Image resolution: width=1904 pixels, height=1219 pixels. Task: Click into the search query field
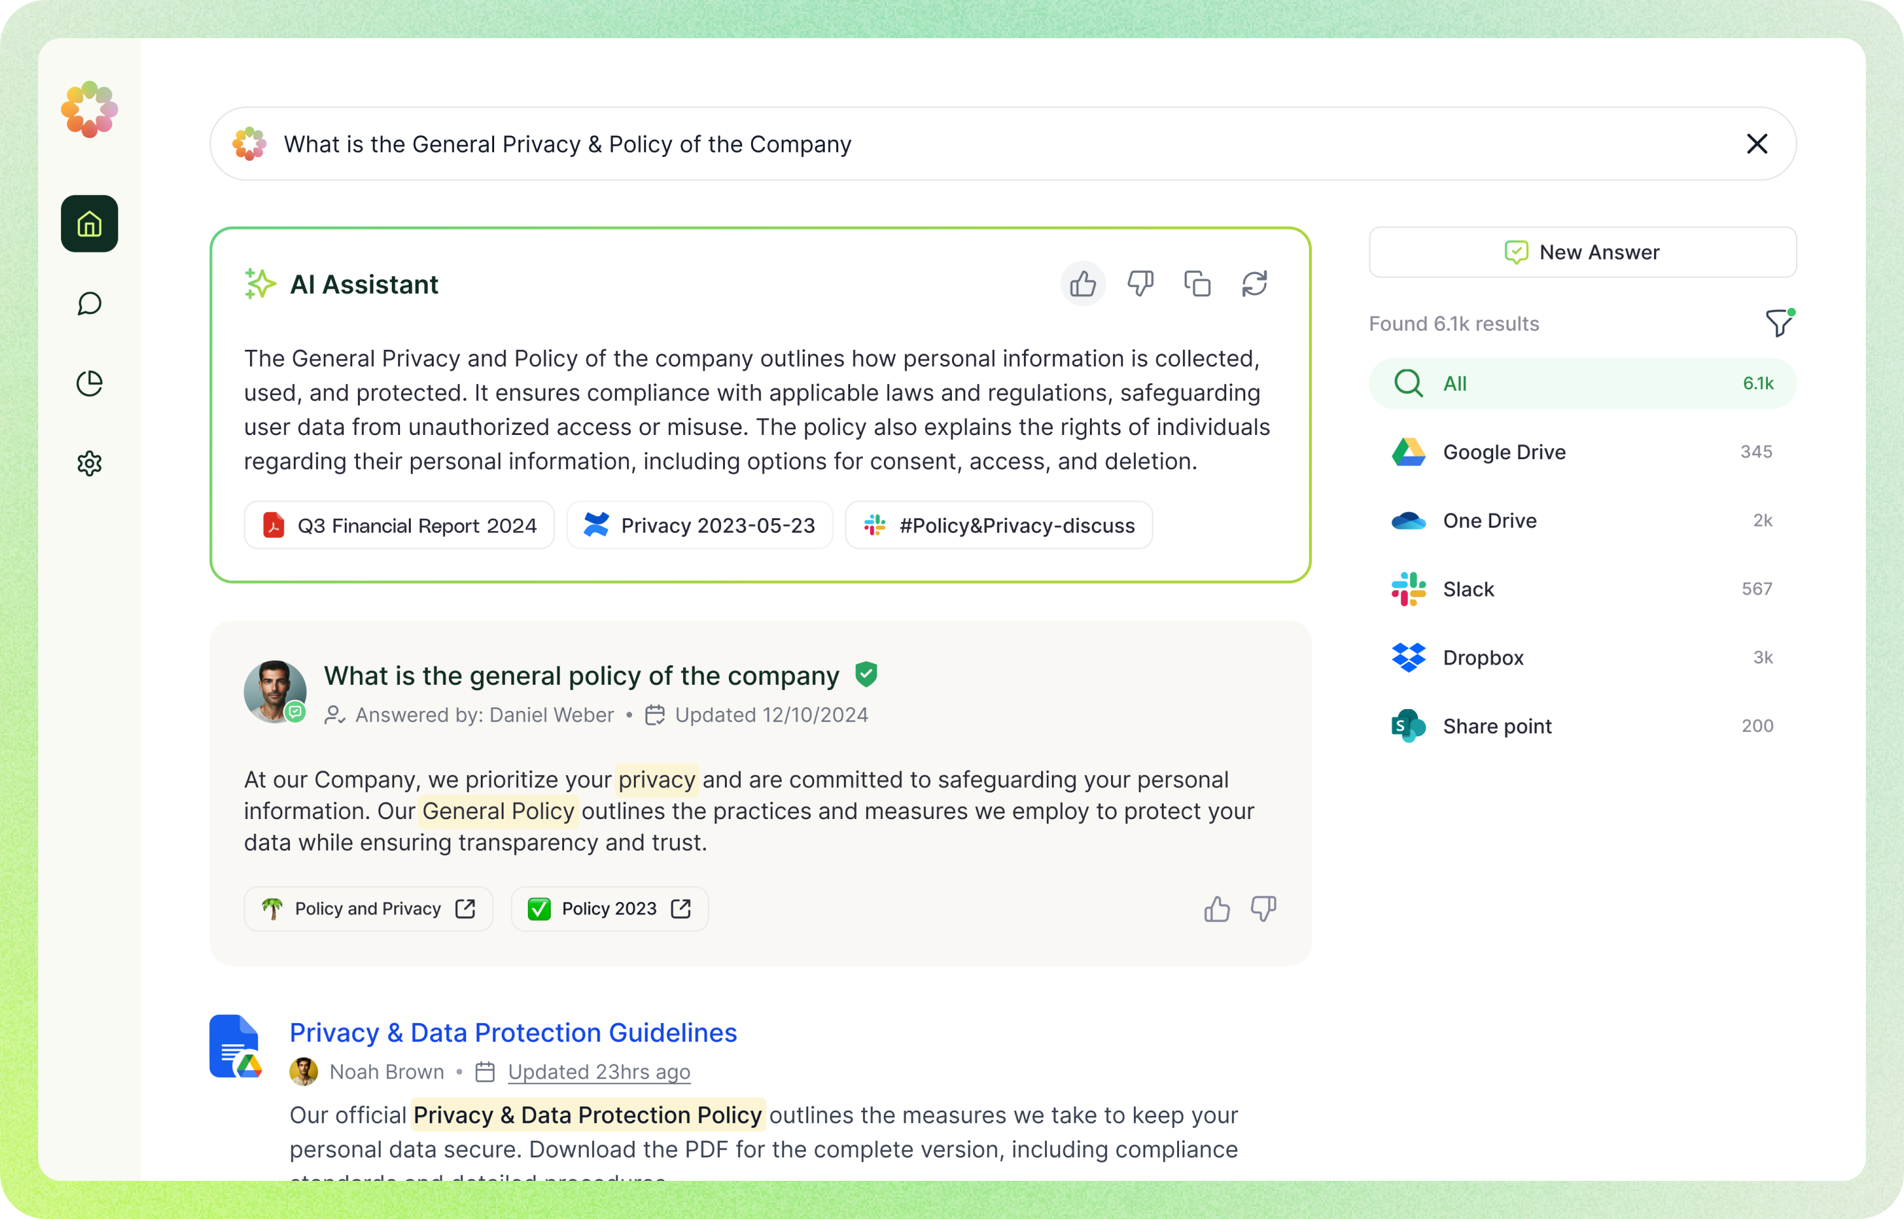point(871,144)
